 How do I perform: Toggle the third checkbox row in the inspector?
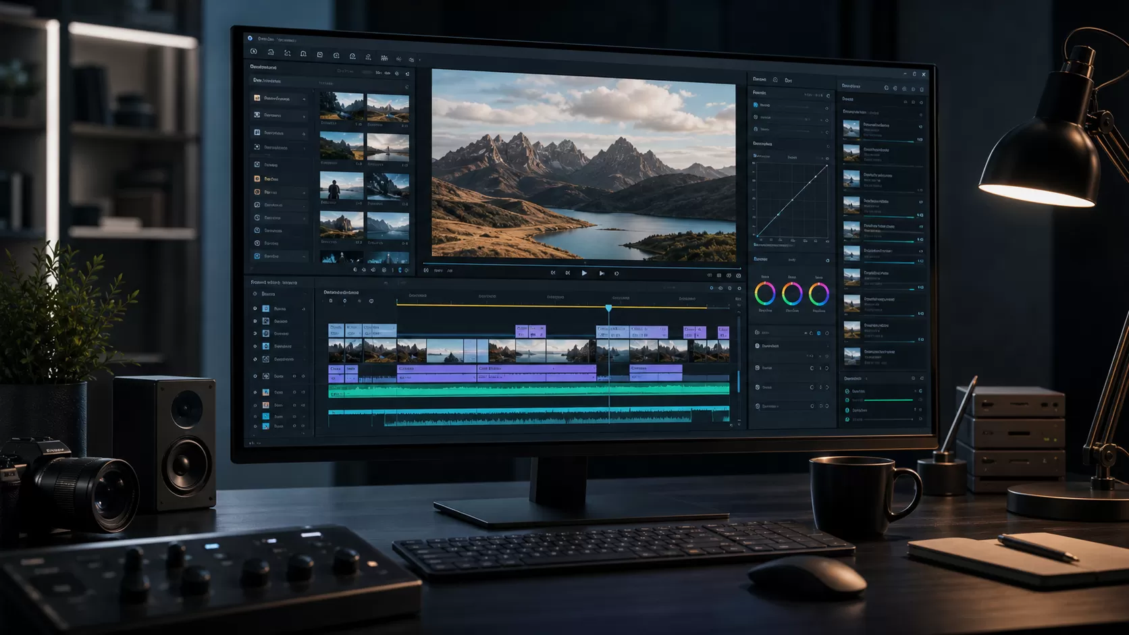[x=756, y=129]
